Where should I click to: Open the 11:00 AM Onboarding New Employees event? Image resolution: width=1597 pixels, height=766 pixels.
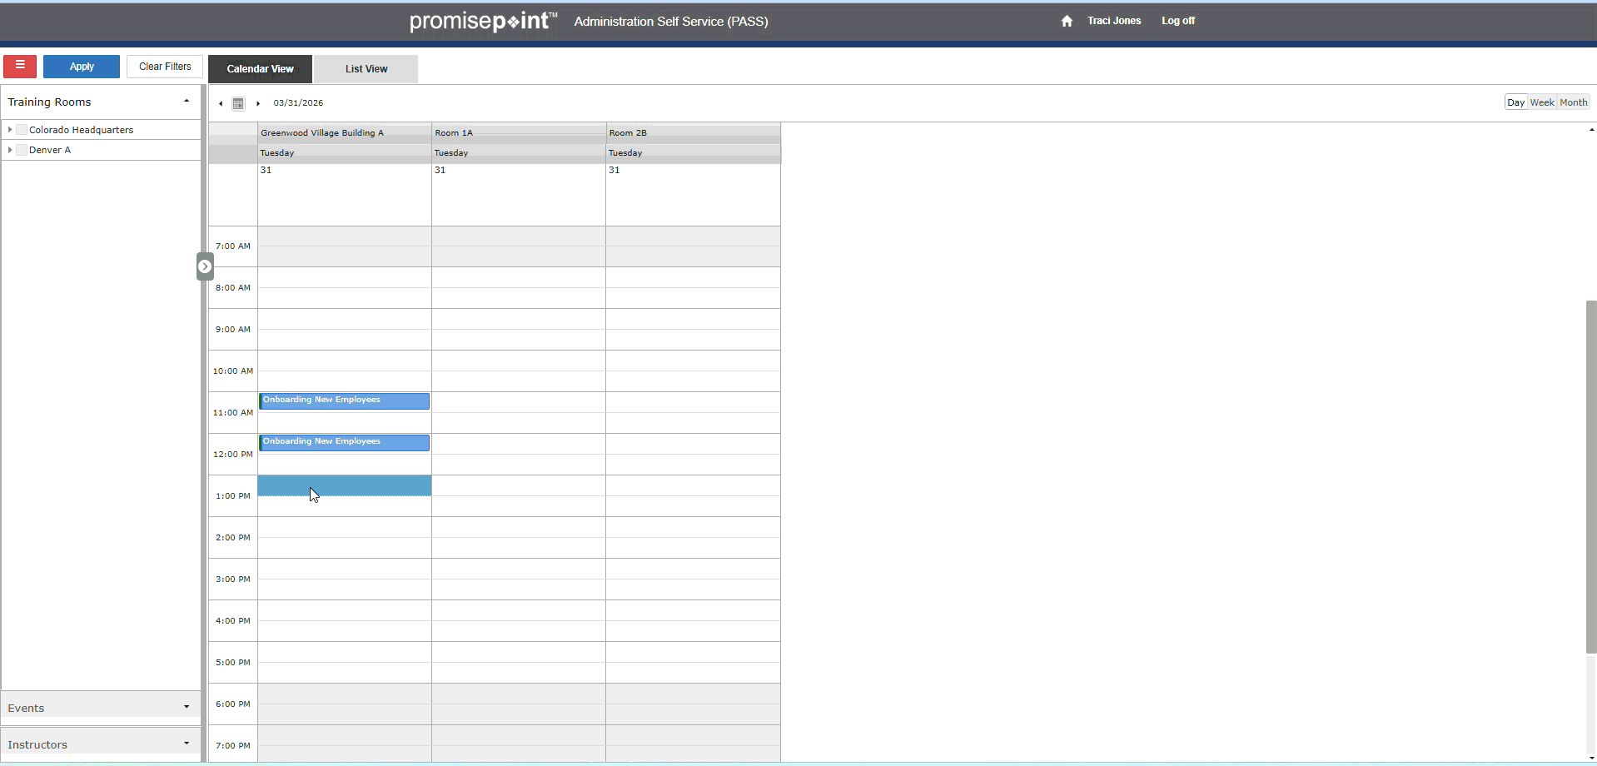click(x=344, y=400)
